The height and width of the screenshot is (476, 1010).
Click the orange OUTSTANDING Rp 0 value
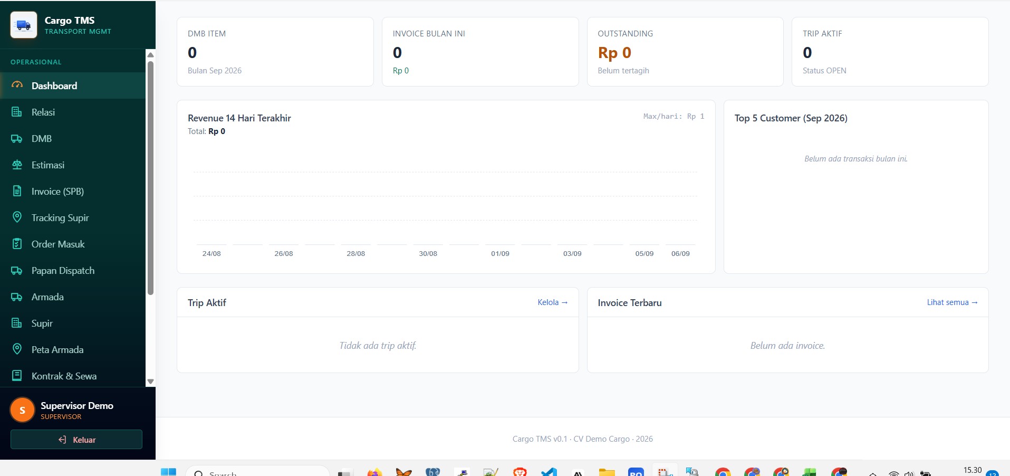[x=614, y=53]
